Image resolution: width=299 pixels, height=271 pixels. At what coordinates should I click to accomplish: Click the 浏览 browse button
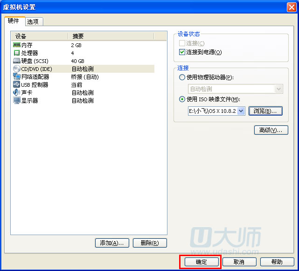coord(265,111)
